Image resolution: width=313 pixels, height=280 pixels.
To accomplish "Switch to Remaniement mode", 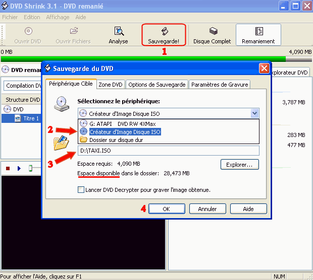I will [x=258, y=35].
